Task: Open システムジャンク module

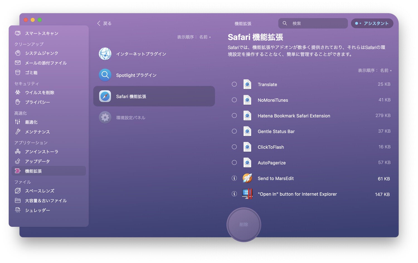Action: (49, 53)
